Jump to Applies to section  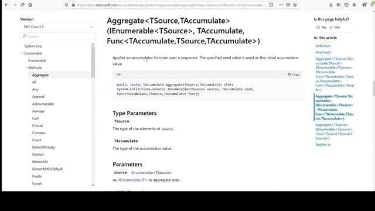point(323,145)
